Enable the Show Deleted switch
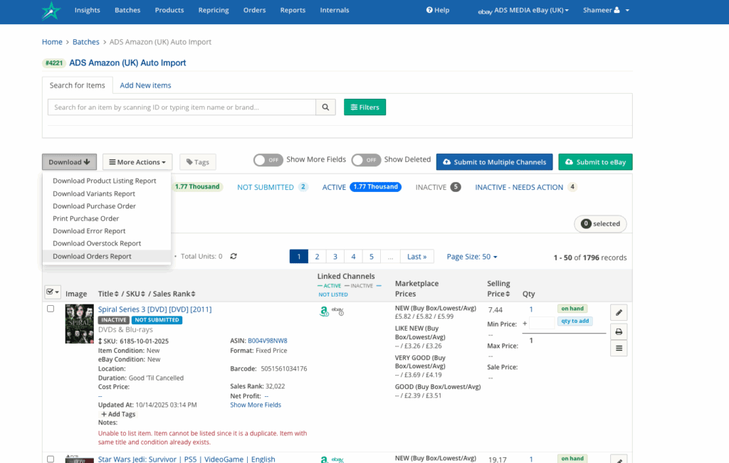 pos(366,160)
